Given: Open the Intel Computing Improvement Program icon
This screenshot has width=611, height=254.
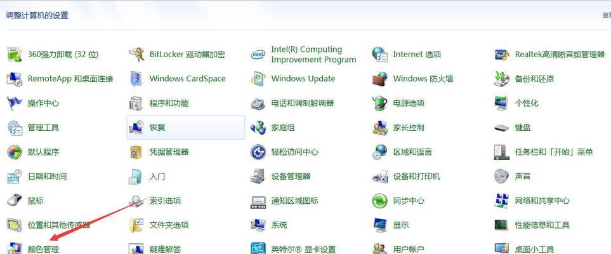Looking at the screenshot, I should coord(258,55).
